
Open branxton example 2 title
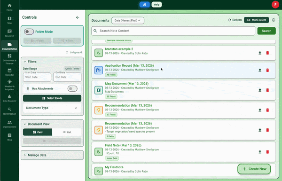click(119, 49)
